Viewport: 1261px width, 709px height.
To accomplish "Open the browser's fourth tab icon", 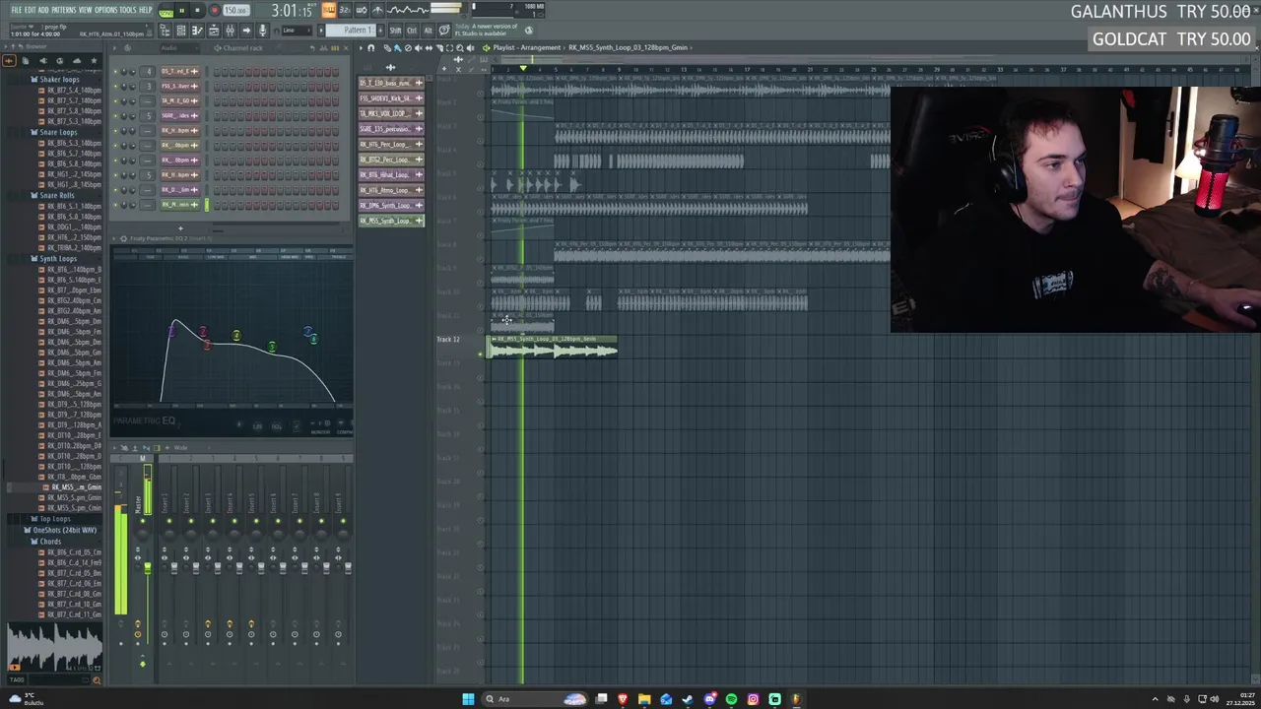I will pos(59,60).
